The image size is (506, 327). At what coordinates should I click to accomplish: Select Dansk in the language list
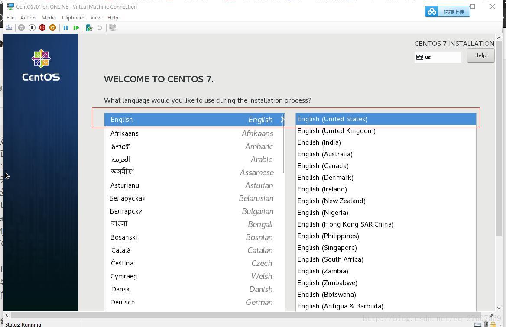(194, 289)
